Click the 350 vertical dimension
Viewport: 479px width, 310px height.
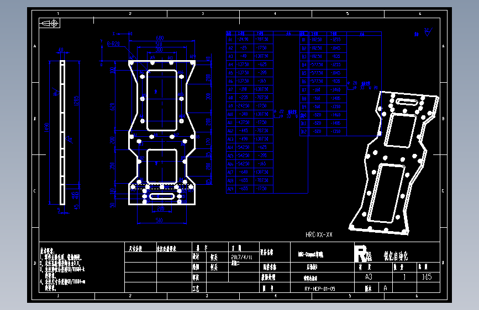112,166
